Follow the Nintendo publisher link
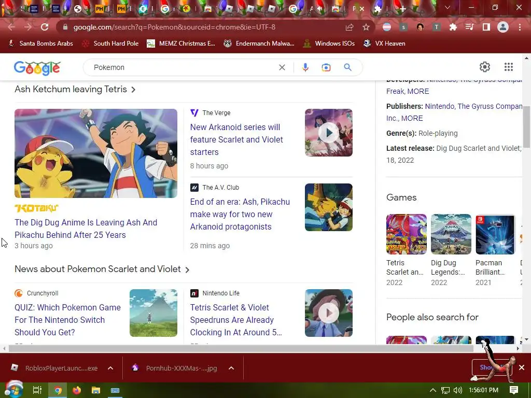The width and height of the screenshot is (531, 398). click(440, 106)
